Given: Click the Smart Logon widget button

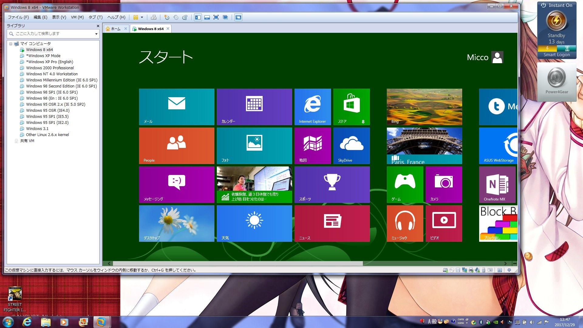Looking at the screenshot, I should pos(557,55).
